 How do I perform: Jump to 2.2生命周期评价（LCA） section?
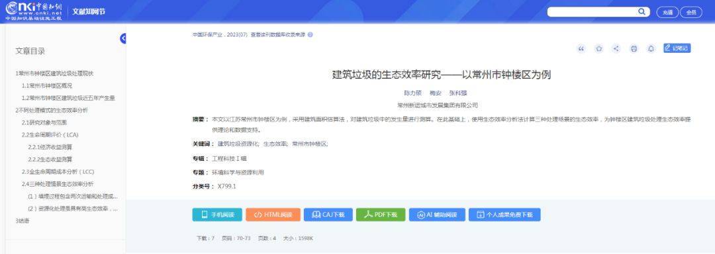[47, 135]
